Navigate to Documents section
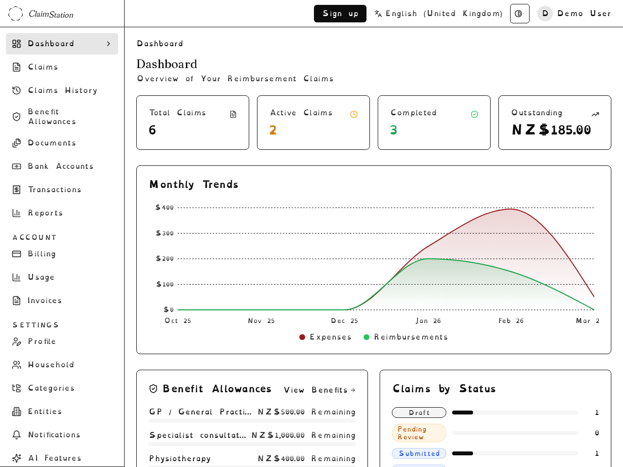The image size is (623, 467). point(62,143)
